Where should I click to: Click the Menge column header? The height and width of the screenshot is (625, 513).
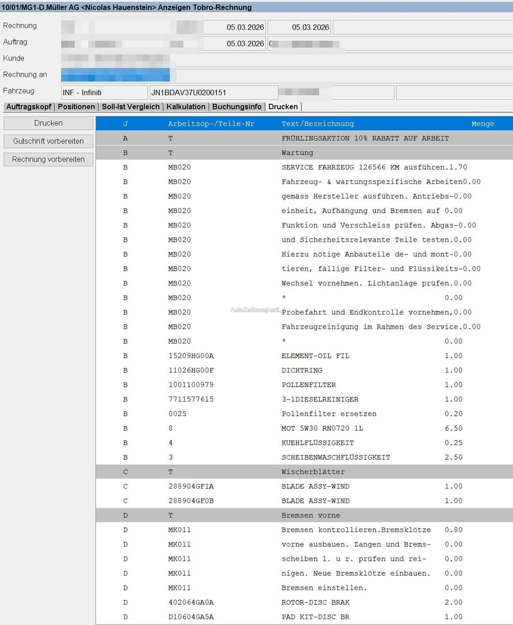482,124
